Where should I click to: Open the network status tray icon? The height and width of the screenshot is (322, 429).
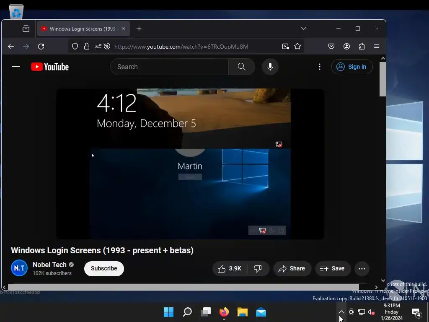[x=362, y=312]
